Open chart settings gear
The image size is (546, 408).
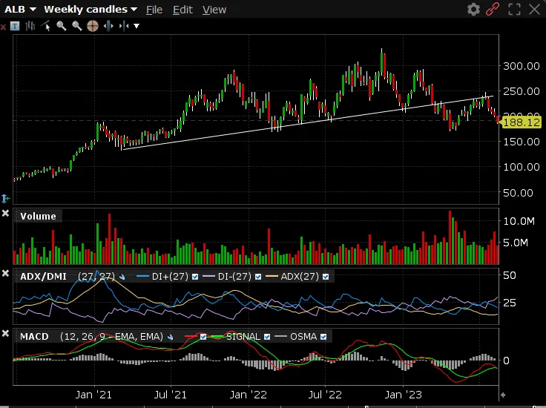coord(473,10)
